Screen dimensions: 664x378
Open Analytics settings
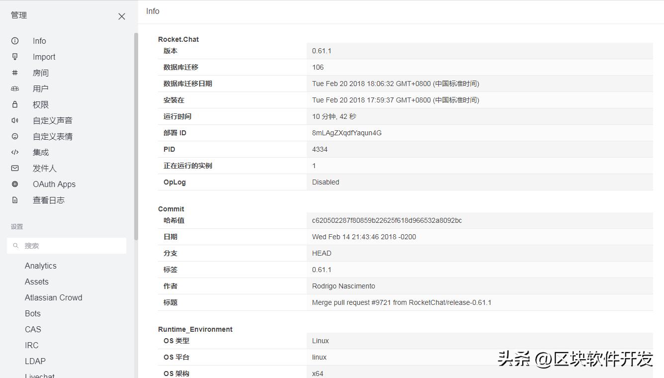click(41, 266)
